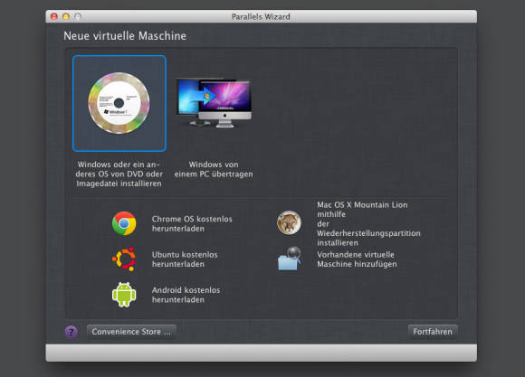Click the Android robot icon
The height and width of the screenshot is (377, 525).
tap(124, 295)
